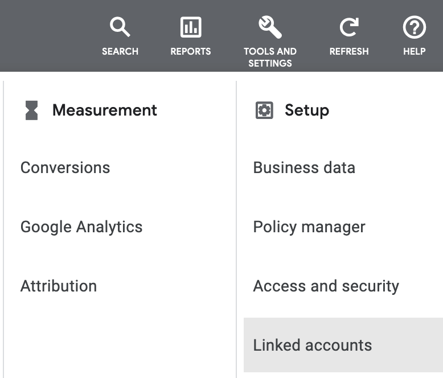Click the Measurement section heading
443x378 pixels.
(x=105, y=110)
